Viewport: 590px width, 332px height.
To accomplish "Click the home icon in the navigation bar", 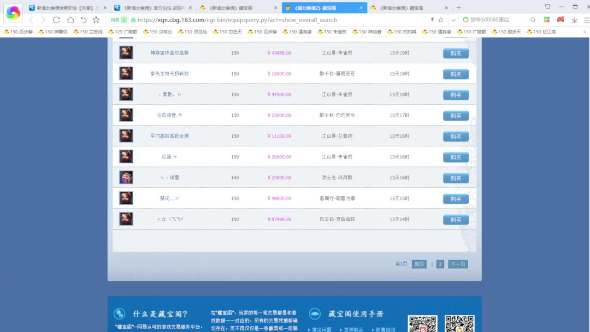I will [70, 20].
